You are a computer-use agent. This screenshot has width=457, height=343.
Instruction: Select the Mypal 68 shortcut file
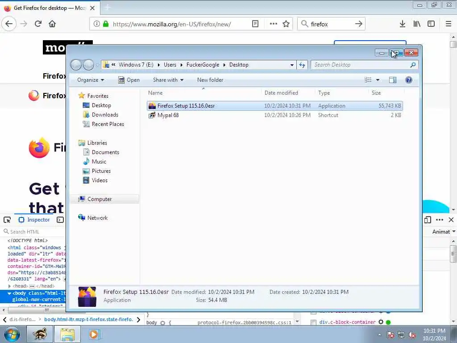[x=168, y=115]
